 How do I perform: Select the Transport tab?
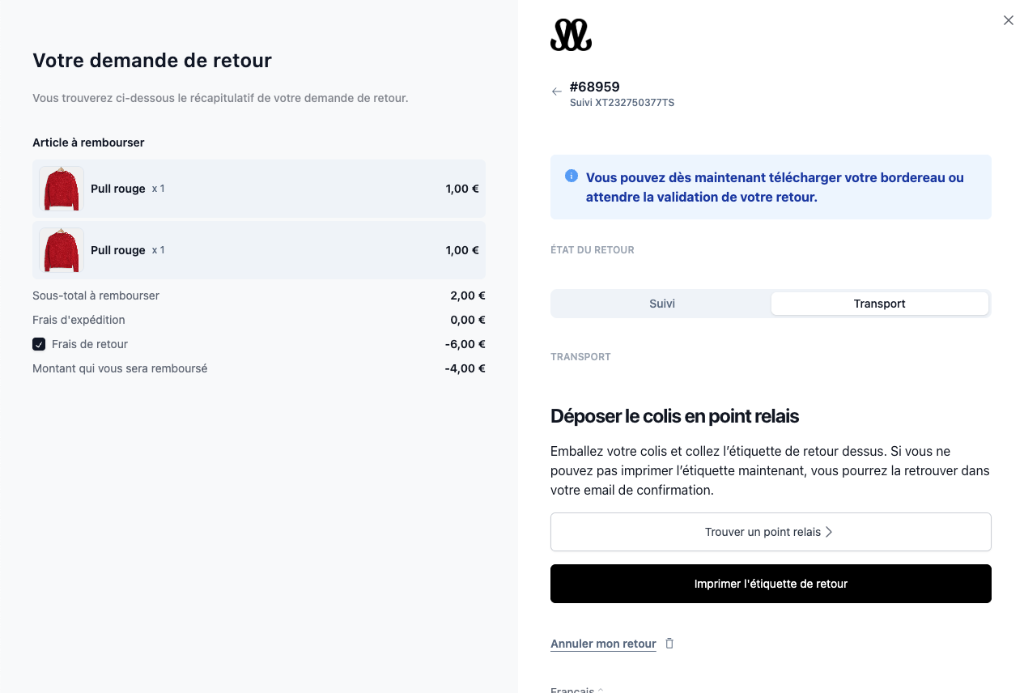coord(879,304)
